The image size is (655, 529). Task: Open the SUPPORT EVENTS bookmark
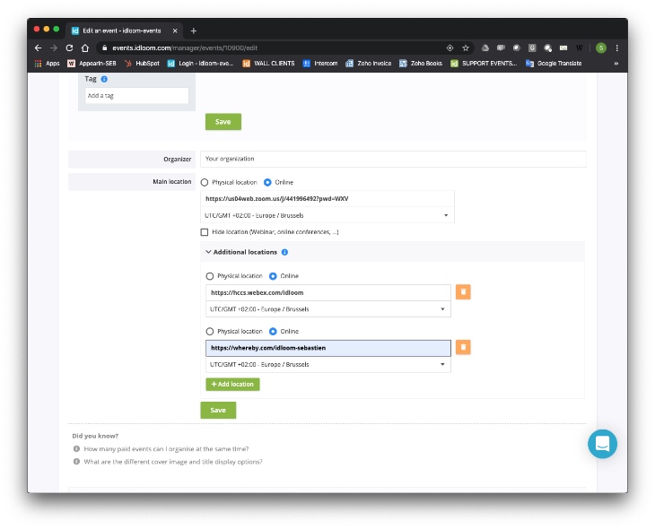pos(484,64)
